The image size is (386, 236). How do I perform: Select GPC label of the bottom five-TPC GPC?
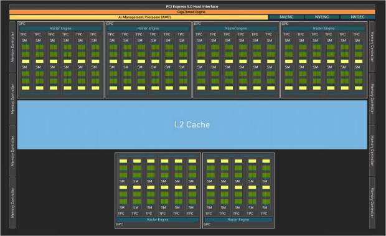coord(207,224)
